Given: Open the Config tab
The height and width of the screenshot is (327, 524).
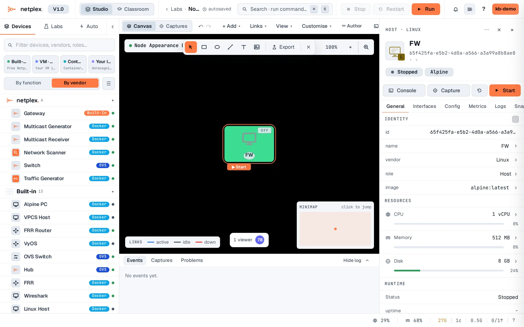Looking at the screenshot, I should (452, 106).
